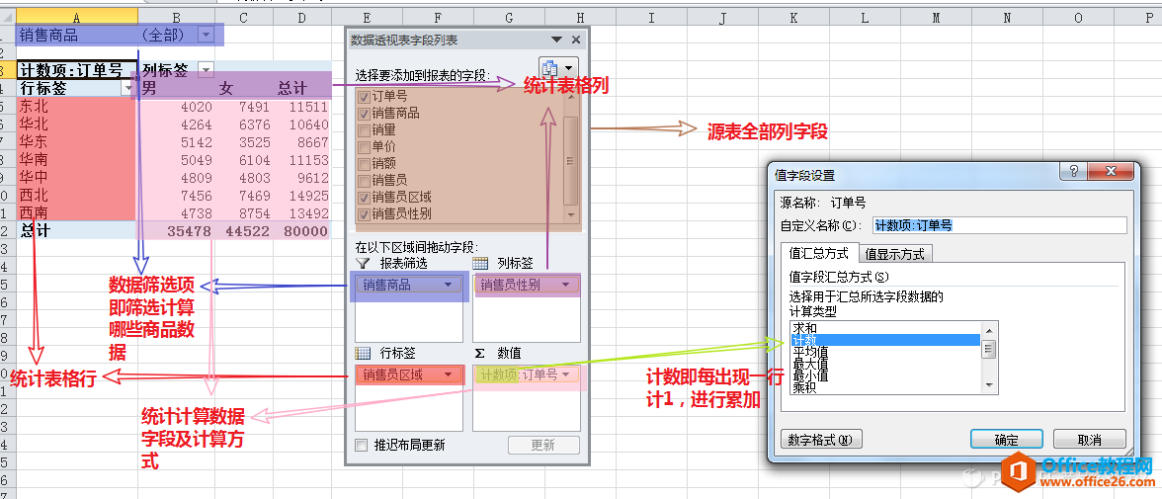This screenshot has width=1162, height=499.
Task: Click 取消 in the value field settings dialog
Action: (1089, 439)
